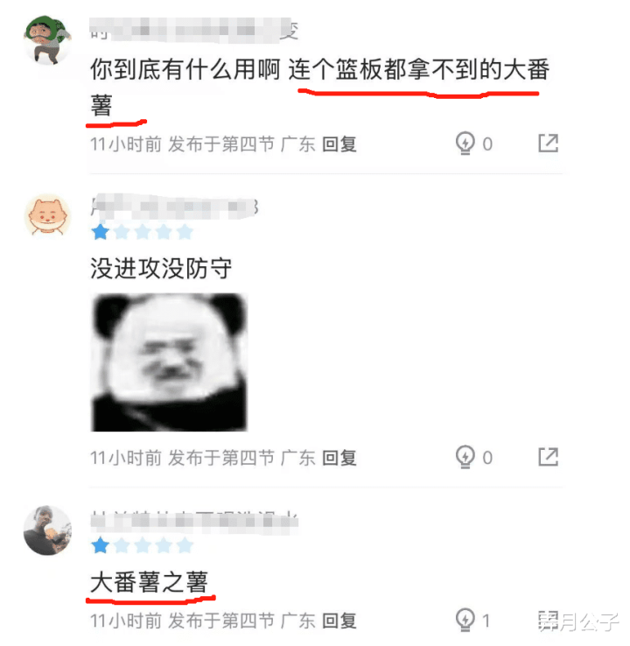Select the comment text '没进攻没防守'

click(x=161, y=268)
